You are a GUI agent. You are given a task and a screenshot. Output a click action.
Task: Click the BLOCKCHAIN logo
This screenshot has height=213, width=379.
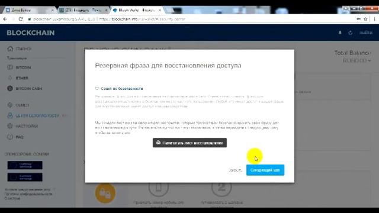click(x=31, y=33)
